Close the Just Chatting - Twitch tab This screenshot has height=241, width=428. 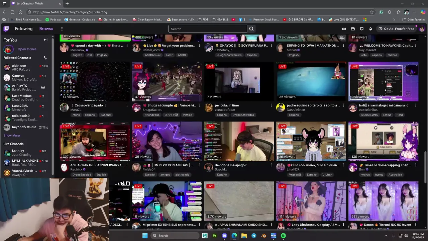[60, 4]
